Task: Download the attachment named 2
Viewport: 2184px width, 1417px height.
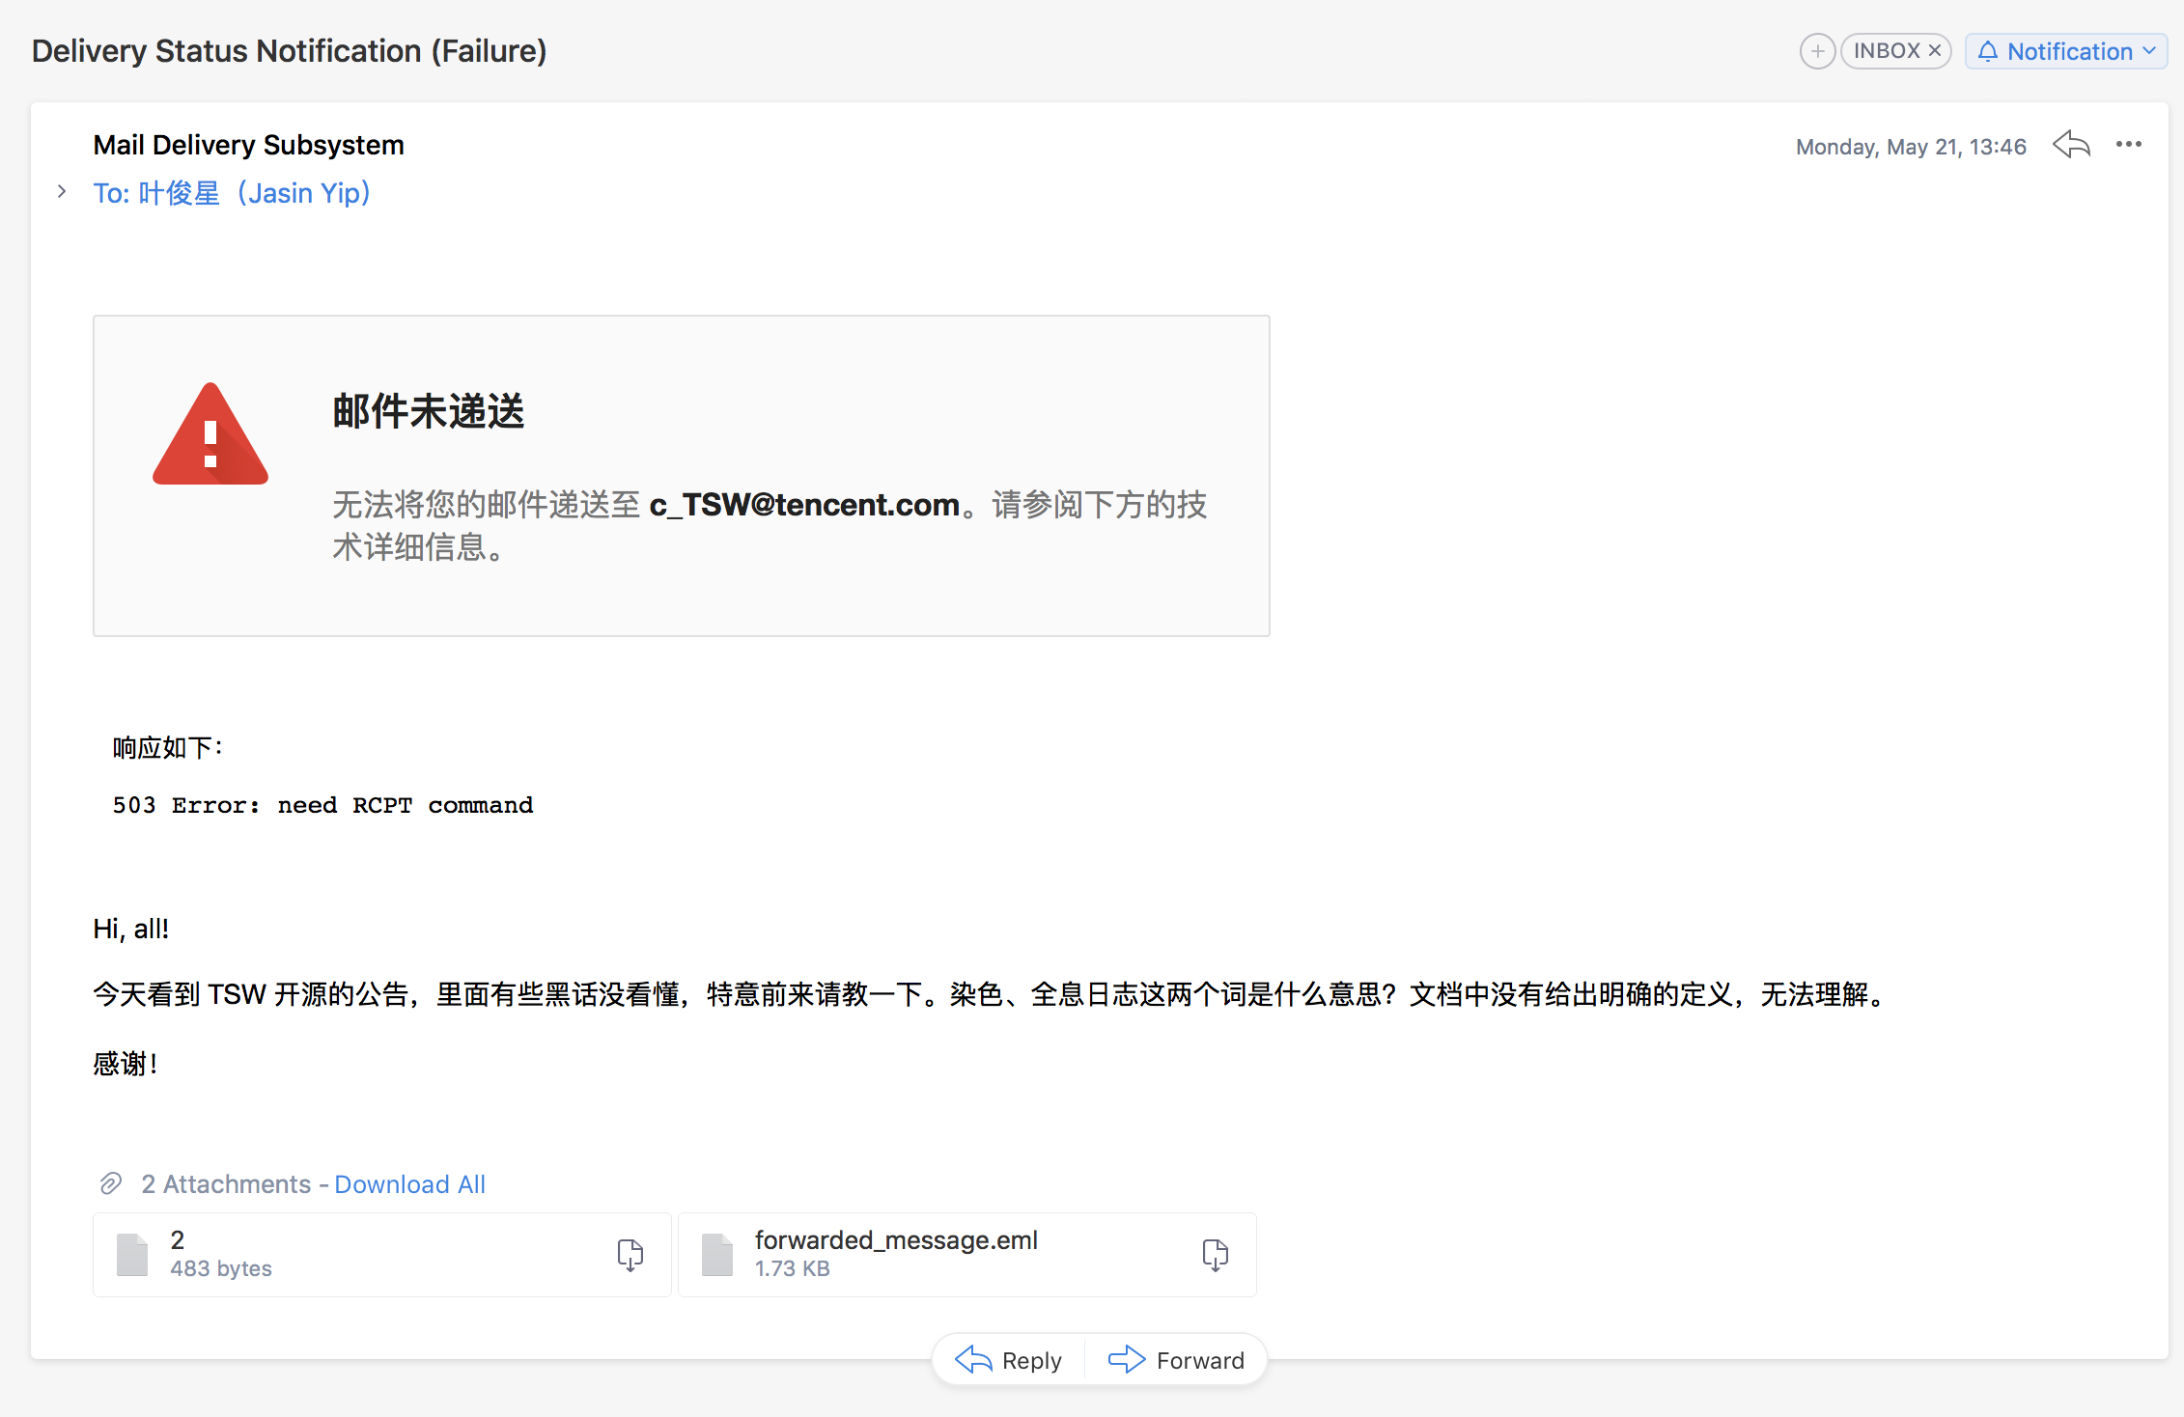Action: pyautogui.click(x=630, y=1254)
